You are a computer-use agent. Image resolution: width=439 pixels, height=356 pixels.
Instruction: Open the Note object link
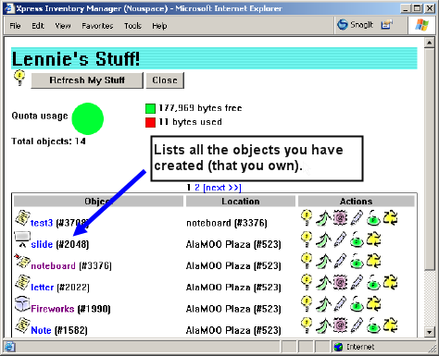click(x=41, y=330)
